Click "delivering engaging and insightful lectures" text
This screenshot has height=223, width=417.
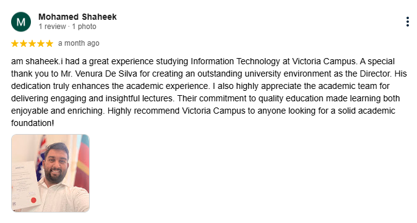point(93,98)
